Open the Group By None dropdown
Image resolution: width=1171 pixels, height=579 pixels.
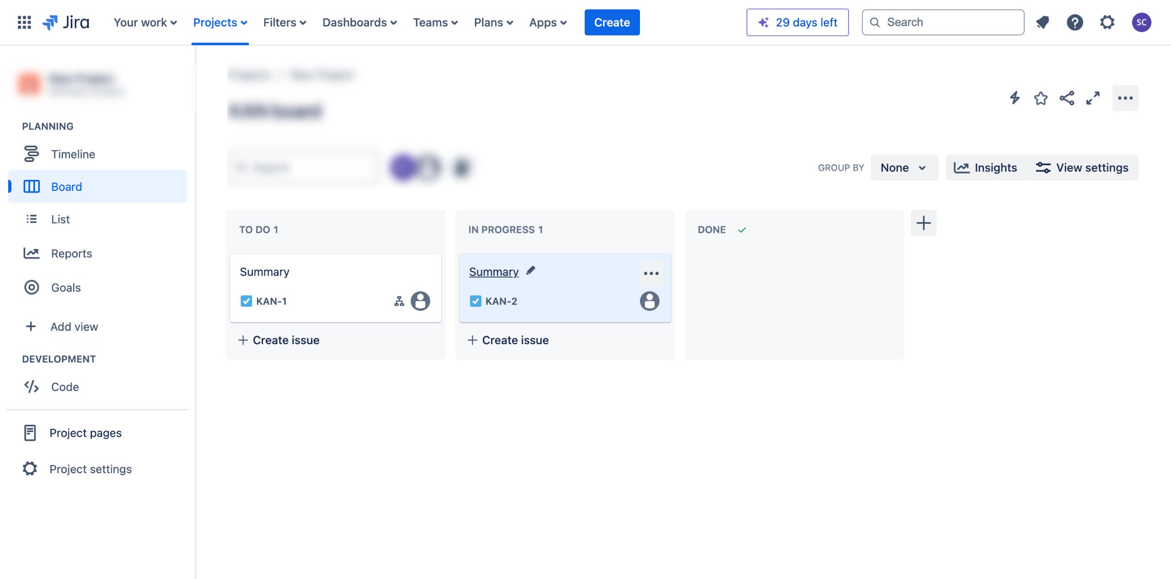click(903, 168)
